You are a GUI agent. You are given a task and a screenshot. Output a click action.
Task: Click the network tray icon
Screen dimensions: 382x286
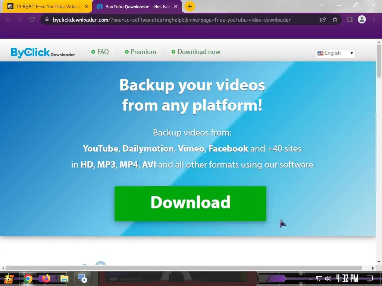click(319, 279)
